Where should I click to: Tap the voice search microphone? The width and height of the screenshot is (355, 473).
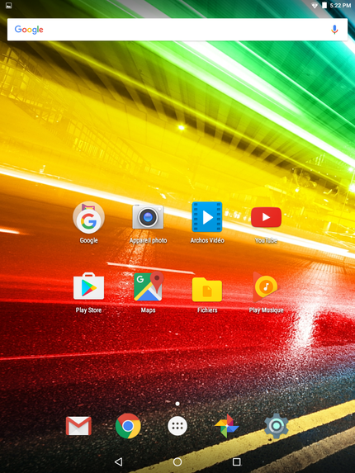pos(334,30)
